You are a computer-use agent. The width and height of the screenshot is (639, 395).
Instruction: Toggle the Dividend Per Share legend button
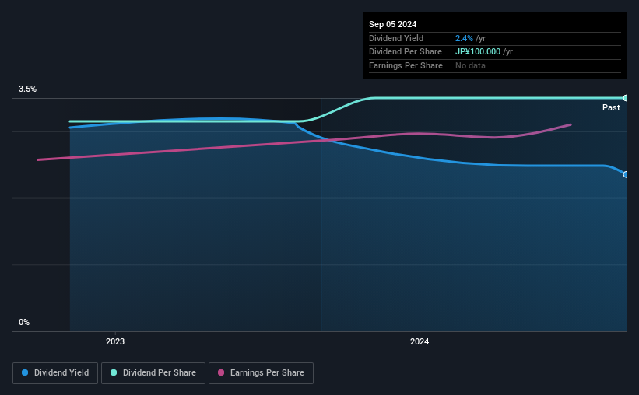(x=153, y=373)
